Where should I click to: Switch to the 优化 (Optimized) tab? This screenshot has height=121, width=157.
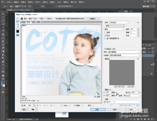[29, 22]
